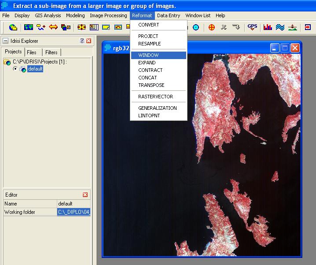Click the satellite image in rgb32 window
This screenshot has width=316, height=265.
pyautogui.click(x=202, y=155)
